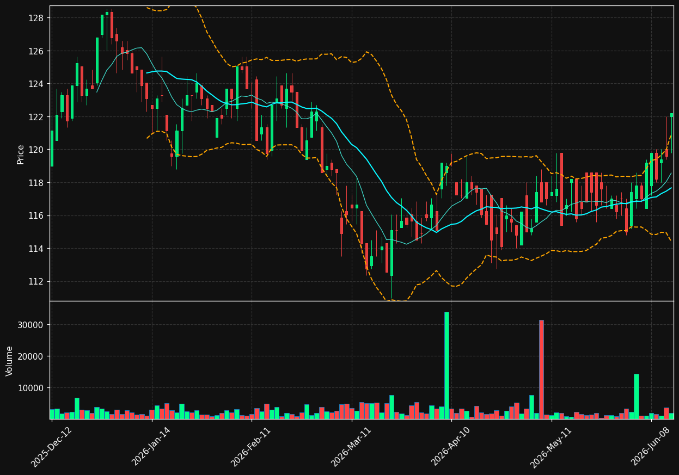Viewport: 679px width, 475px height.
Task: Click the 126 price tick label
Action: click(36, 51)
